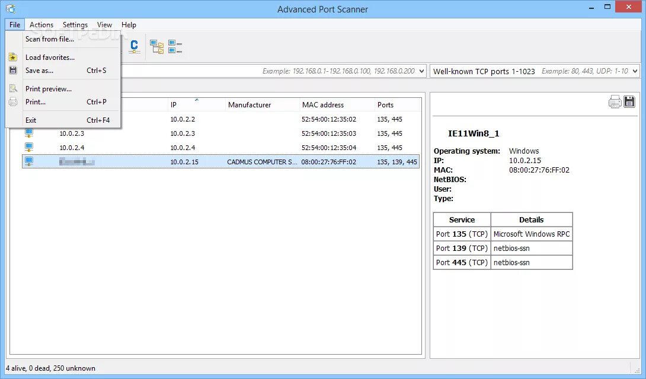Open the Settings menu
646x379 pixels.
75,25
